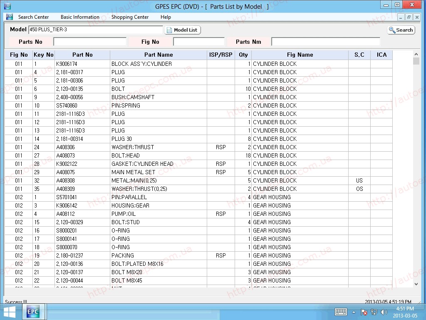The width and height of the screenshot is (426, 320).
Task: Open the Shopping Center menu
Action: [130, 17]
